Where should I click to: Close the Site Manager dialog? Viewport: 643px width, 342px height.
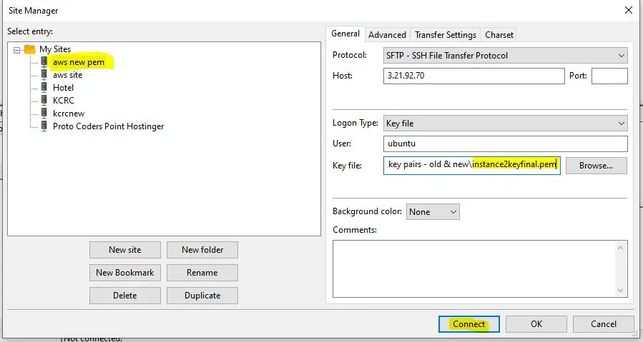coord(628,10)
